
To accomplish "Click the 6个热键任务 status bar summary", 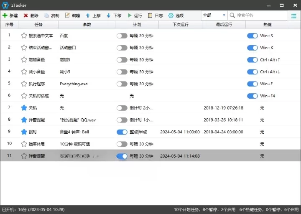I will coord(269,209).
